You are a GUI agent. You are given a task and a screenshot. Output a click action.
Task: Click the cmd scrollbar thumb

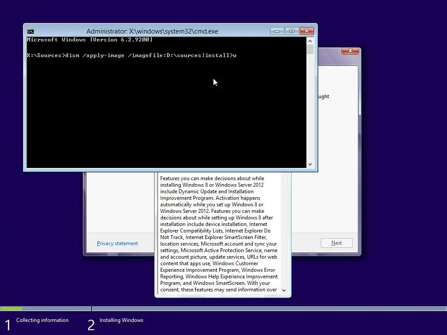pos(310,49)
